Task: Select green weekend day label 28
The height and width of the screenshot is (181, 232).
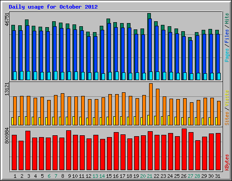Action: (x=197, y=176)
